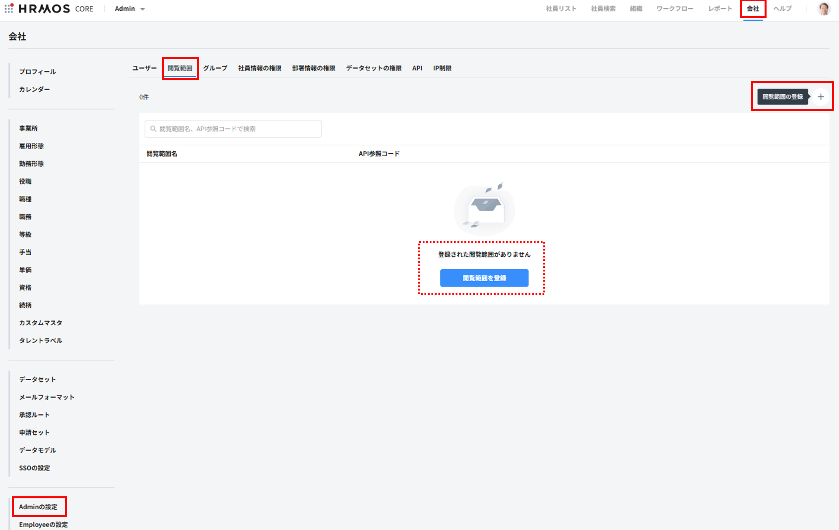Click the plus icon to add viewing range
Screen dimensions: 839x530
pyautogui.click(x=821, y=97)
